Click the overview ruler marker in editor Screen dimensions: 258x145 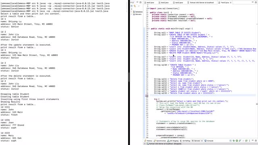click(257, 104)
